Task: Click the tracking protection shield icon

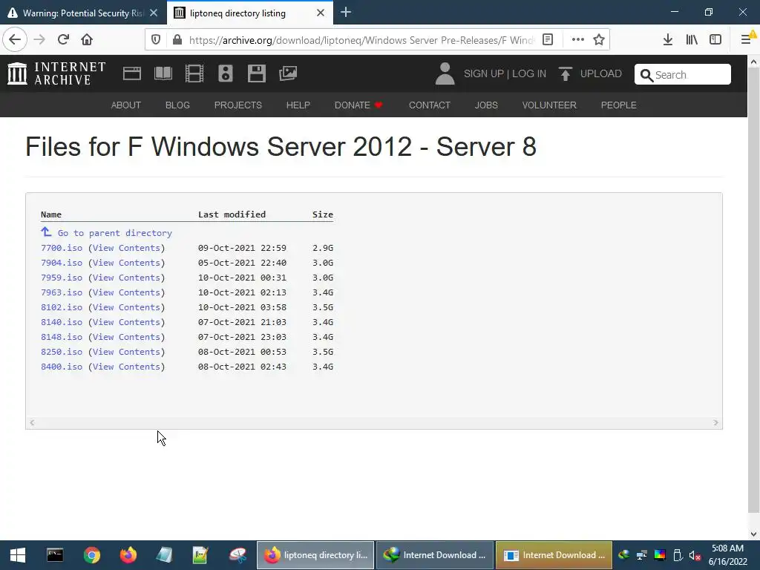Action: coord(156,40)
